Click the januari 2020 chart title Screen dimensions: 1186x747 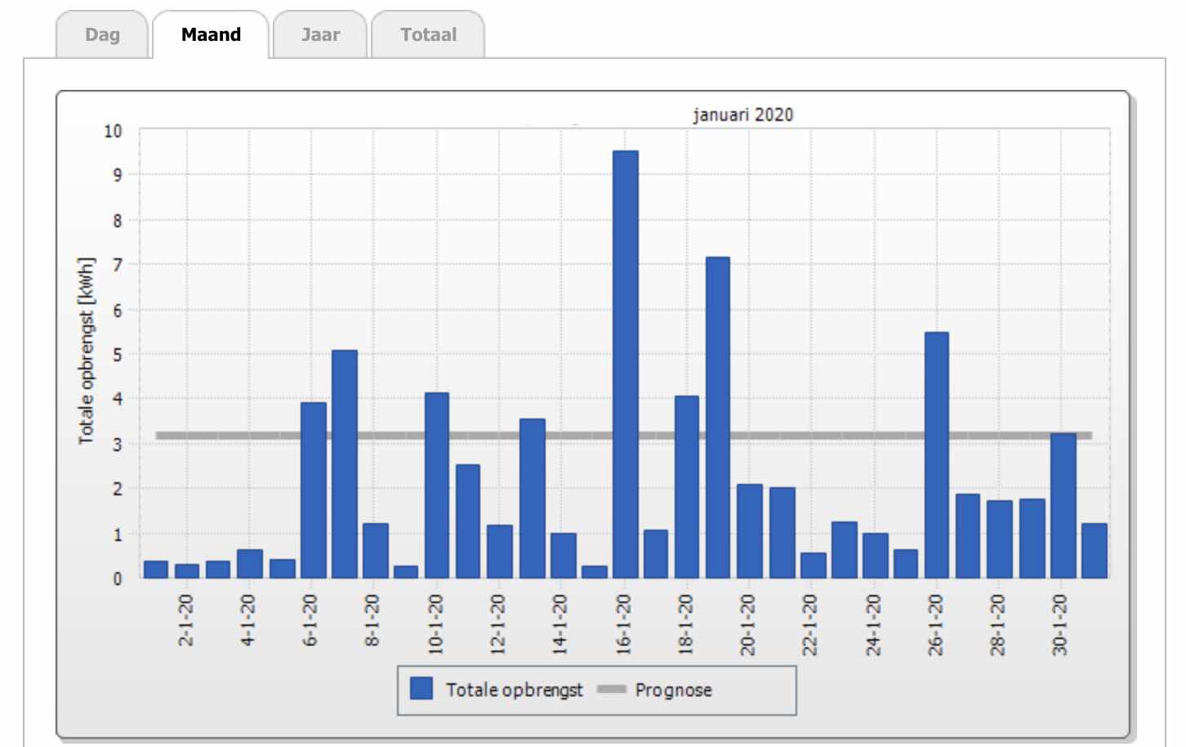point(742,114)
